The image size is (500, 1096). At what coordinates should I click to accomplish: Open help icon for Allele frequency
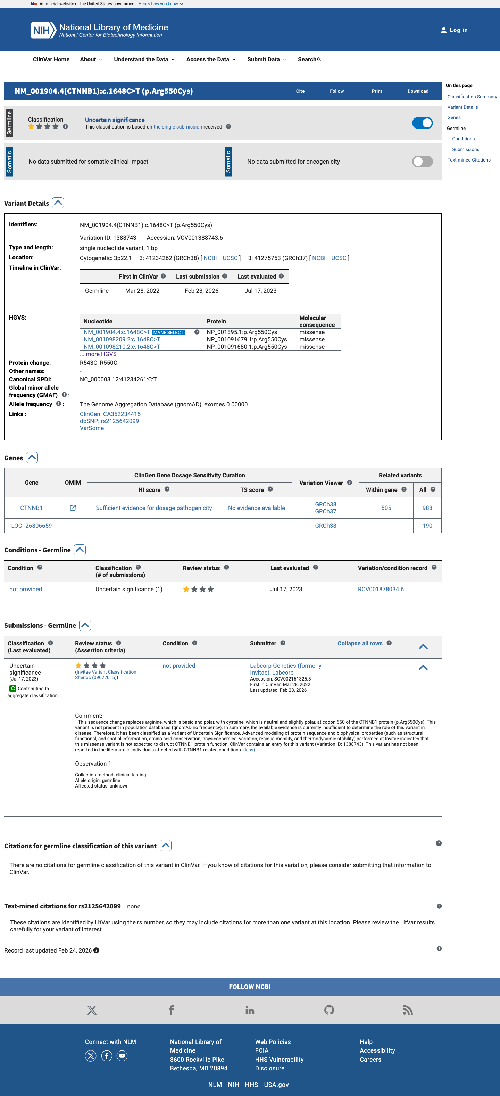59,404
